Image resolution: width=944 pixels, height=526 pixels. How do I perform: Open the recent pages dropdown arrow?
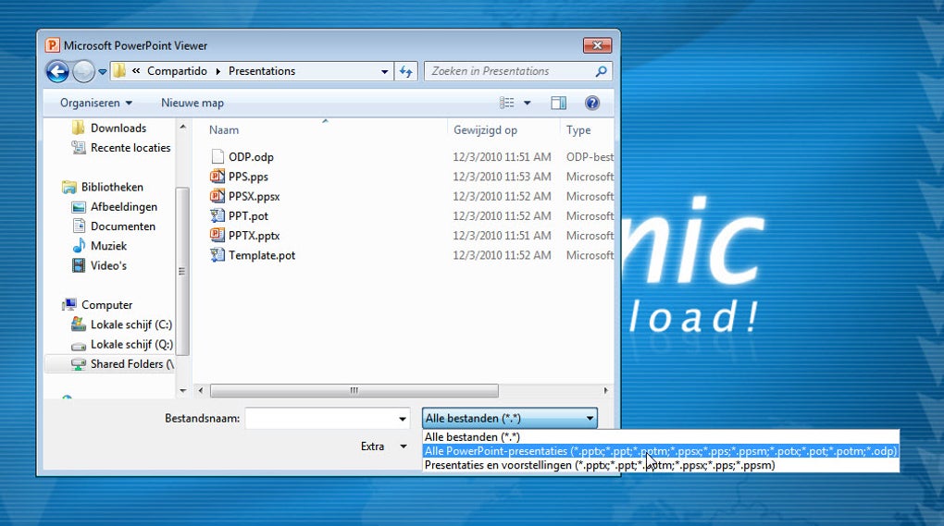[x=103, y=71]
